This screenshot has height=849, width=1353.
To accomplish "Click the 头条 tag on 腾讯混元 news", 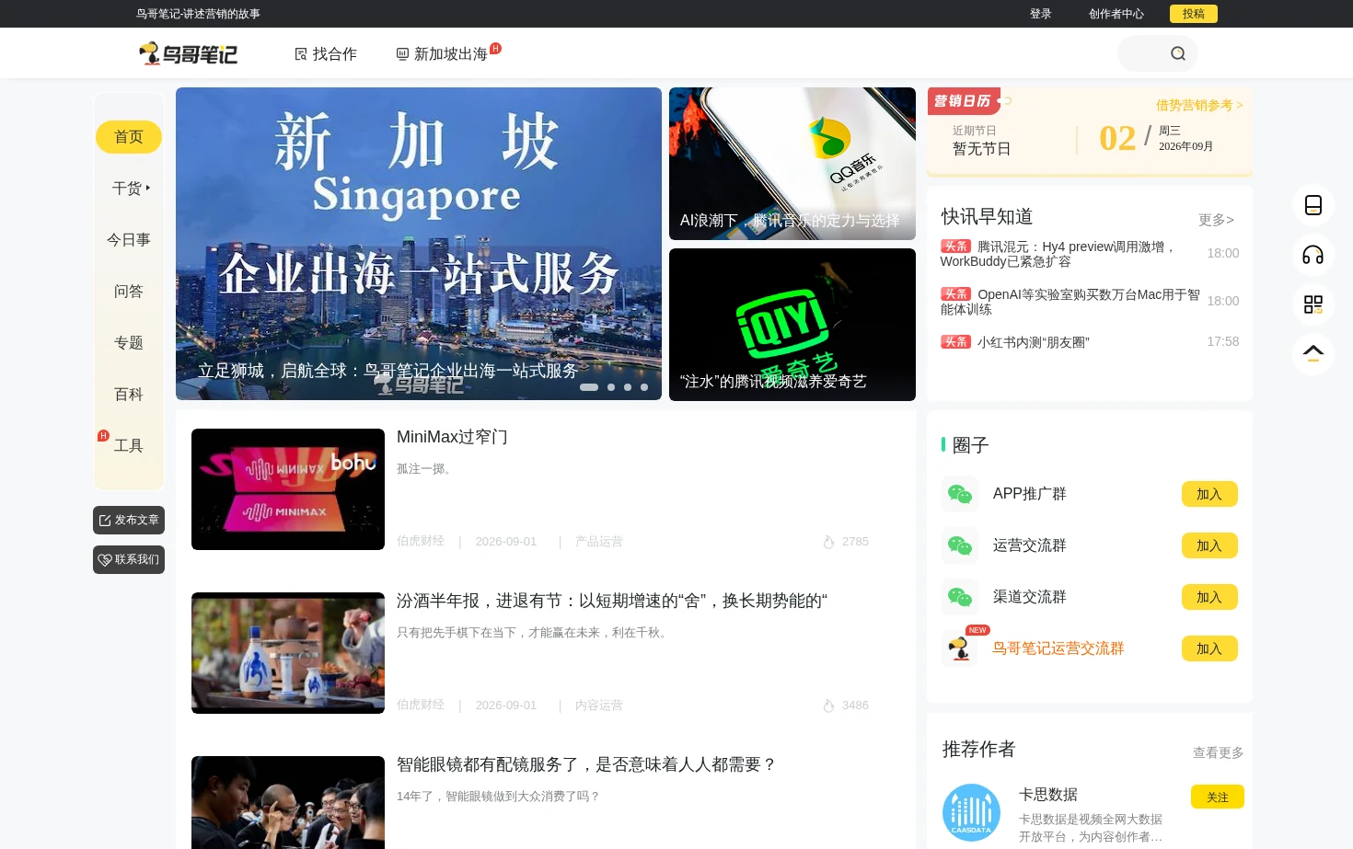I will (x=955, y=246).
